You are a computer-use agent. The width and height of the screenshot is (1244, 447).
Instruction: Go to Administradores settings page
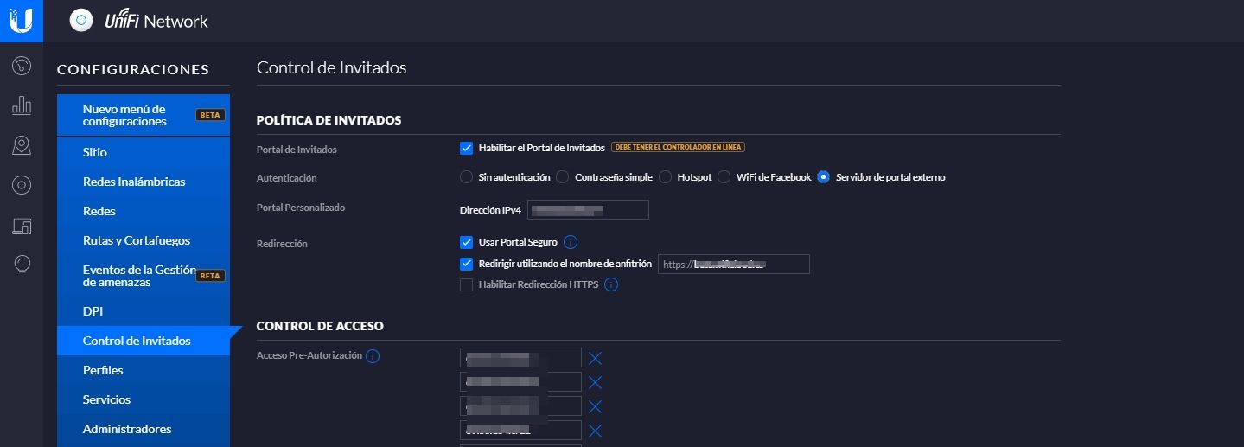point(127,429)
